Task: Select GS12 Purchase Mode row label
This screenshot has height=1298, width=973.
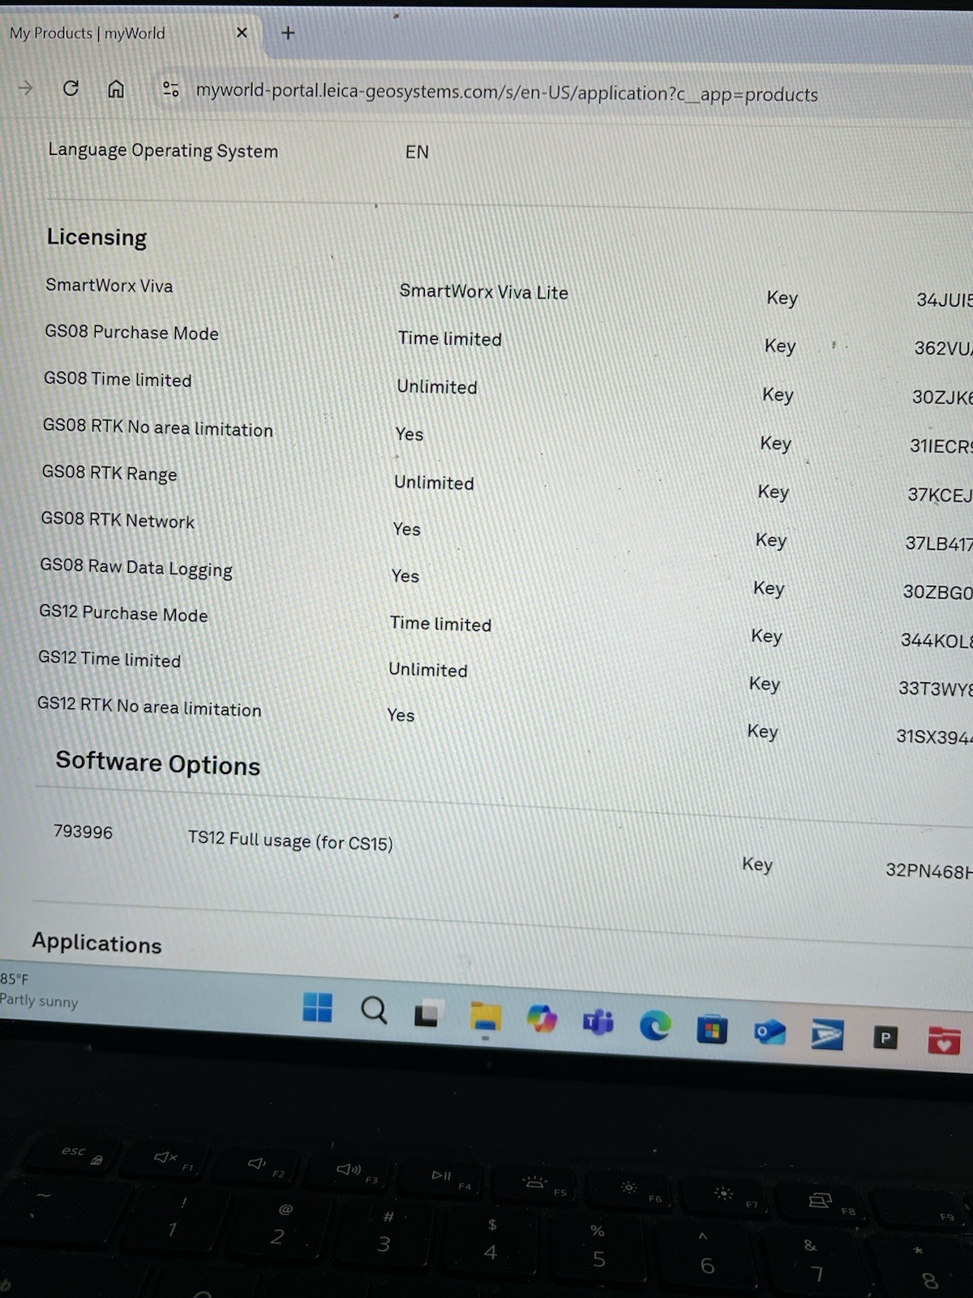Action: [x=123, y=613]
